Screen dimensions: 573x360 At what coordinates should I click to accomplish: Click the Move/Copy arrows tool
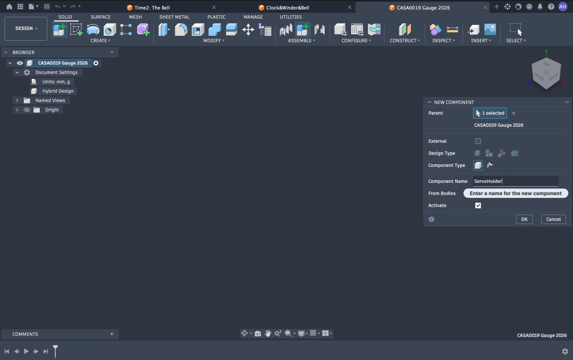(248, 29)
